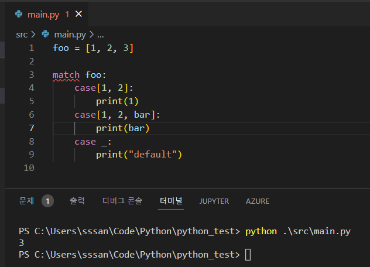Click the Python icon in the breadcrumb

tap(45, 35)
